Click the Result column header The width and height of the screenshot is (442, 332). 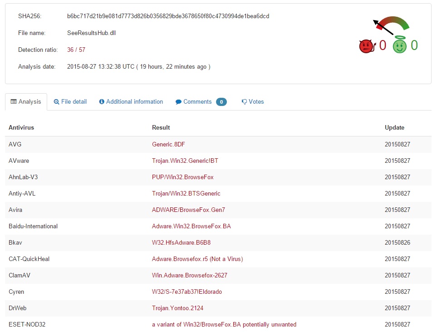[x=161, y=127]
